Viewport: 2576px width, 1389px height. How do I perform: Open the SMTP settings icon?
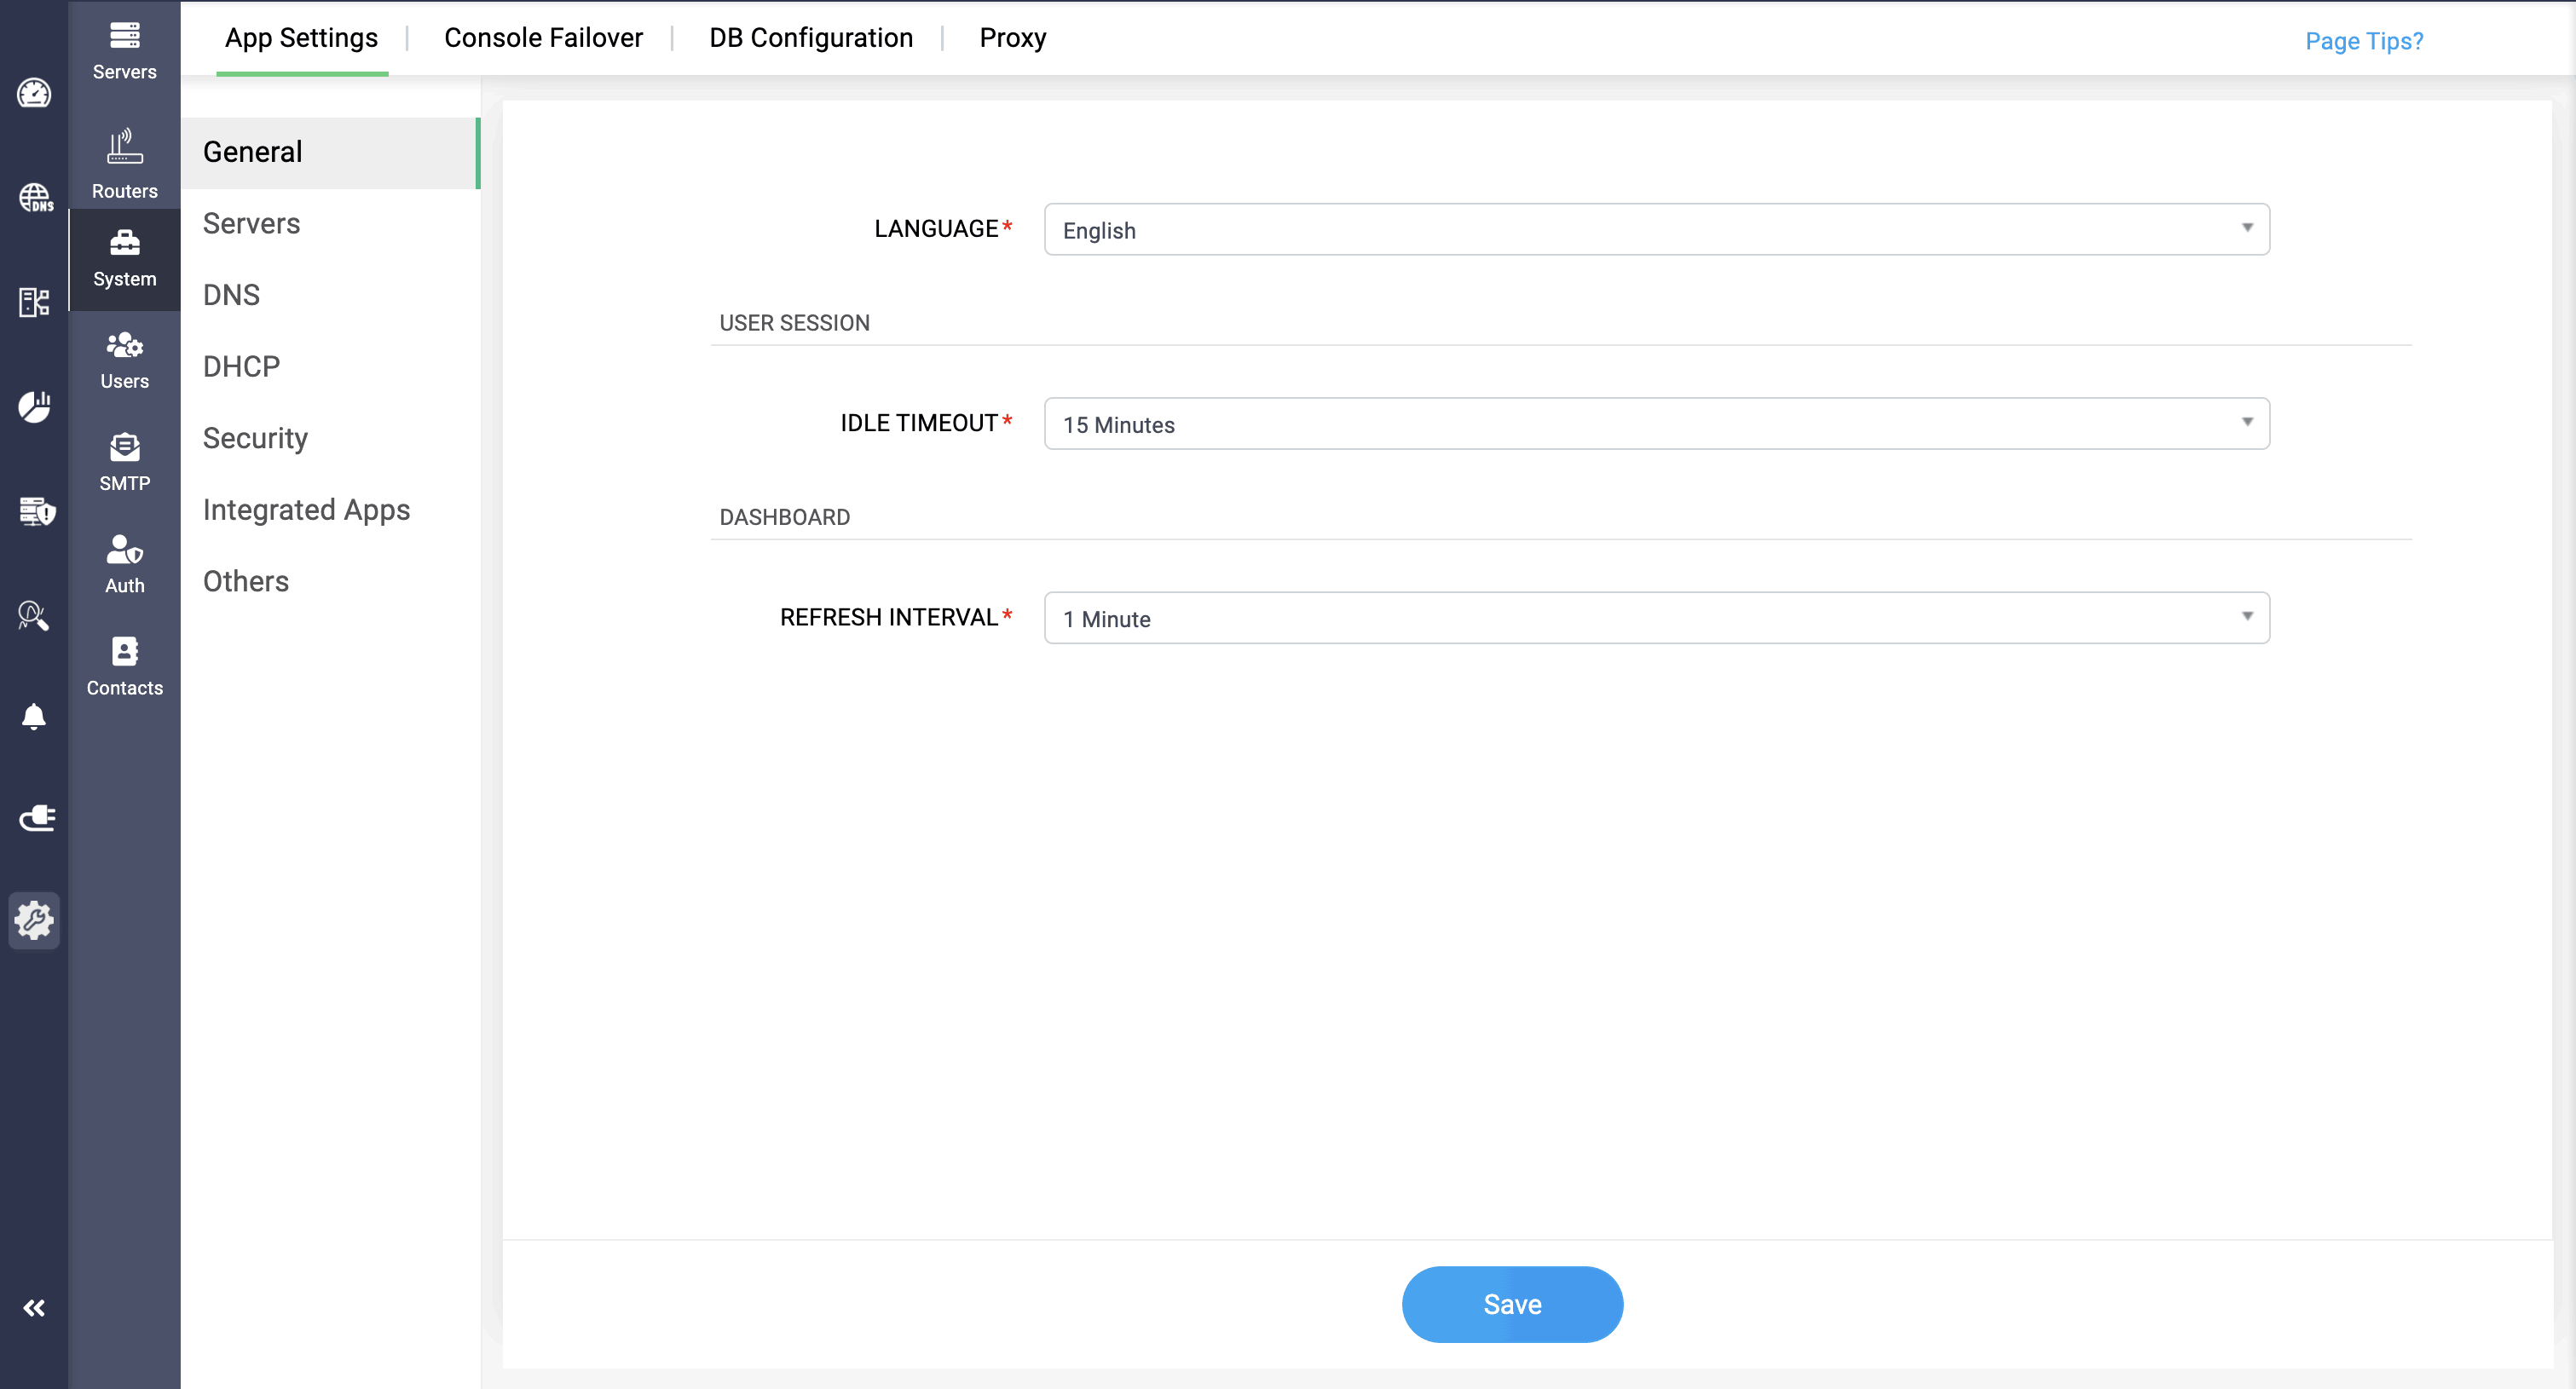pyautogui.click(x=124, y=461)
